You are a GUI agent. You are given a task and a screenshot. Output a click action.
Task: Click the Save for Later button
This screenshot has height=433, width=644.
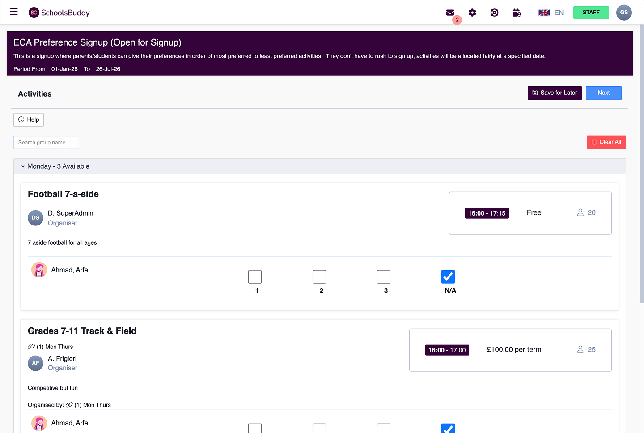555,93
